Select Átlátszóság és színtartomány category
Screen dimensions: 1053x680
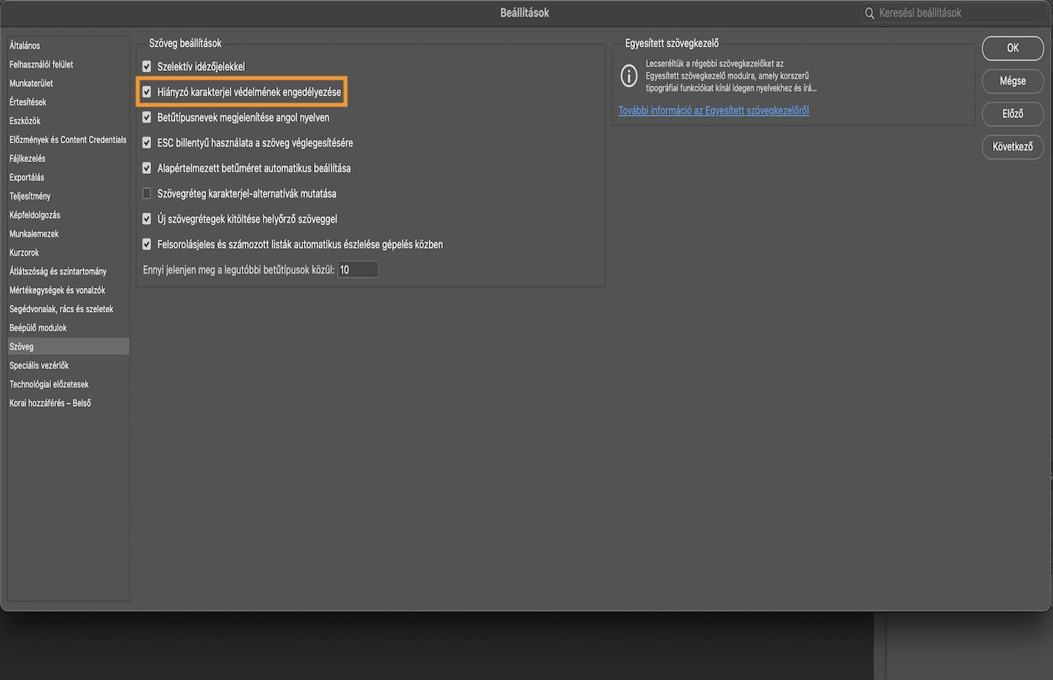point(58,272)
